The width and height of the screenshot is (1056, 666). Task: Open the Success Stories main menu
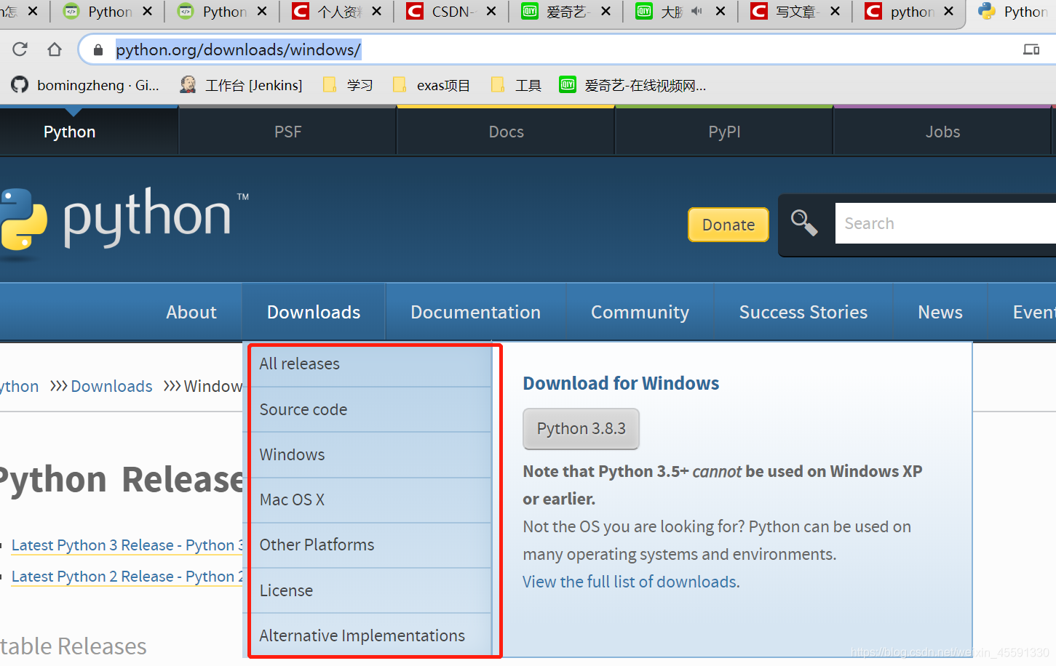[803, 312]
